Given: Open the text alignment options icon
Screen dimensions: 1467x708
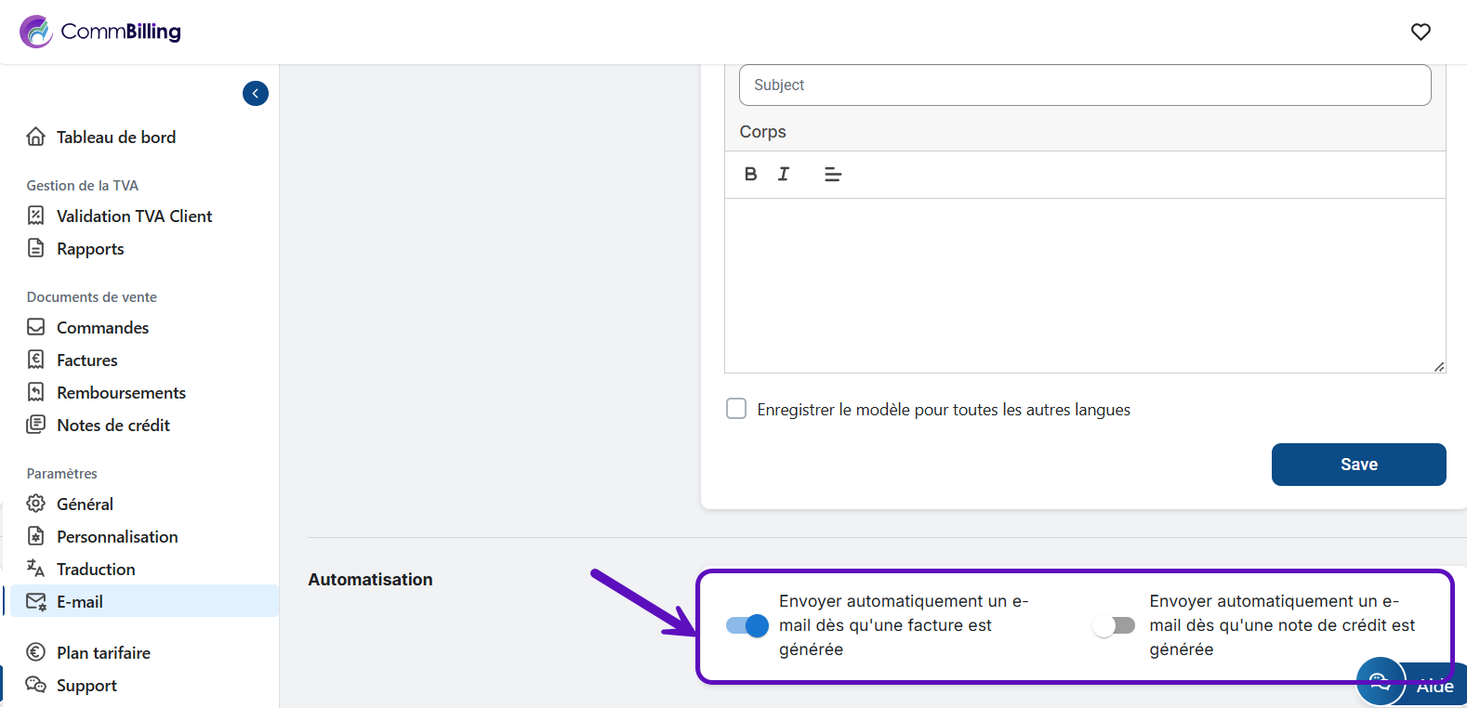Looking at the screenshot, I should (x=833, y=174).
